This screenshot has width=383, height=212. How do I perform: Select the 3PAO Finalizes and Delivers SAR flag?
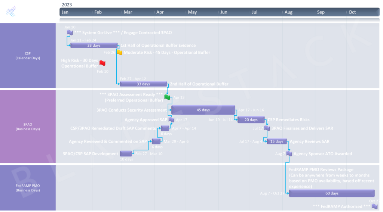267,128
